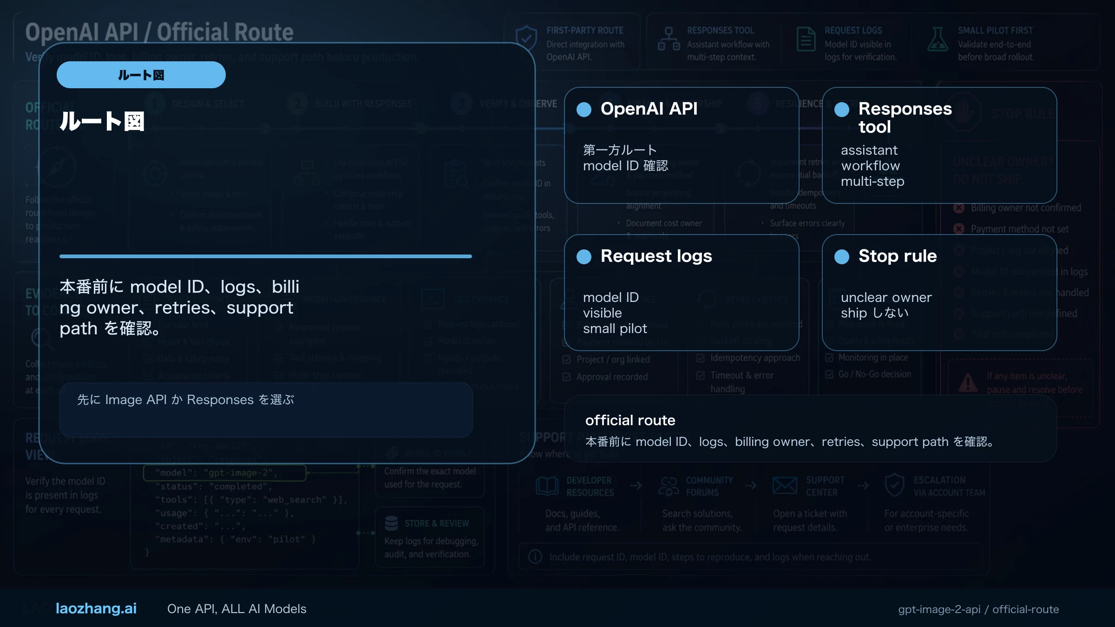The height and width of the screenshot is (627, 1115).
Task: Click the red X beside Payment method not set
Action: pyautogui.click(x=959, y=229)
